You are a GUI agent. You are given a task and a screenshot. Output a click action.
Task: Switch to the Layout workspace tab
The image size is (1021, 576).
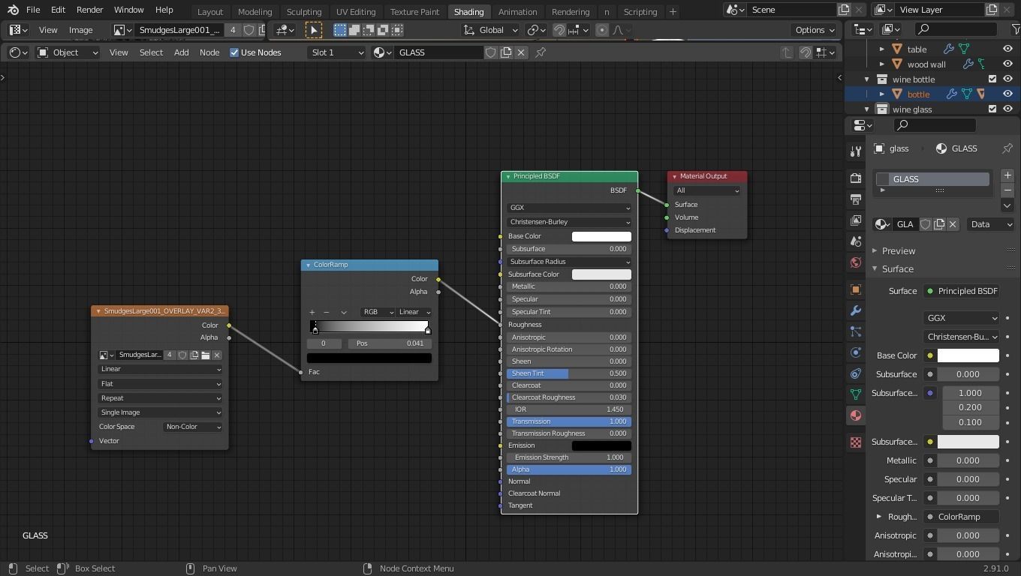(x=210, y=11)
